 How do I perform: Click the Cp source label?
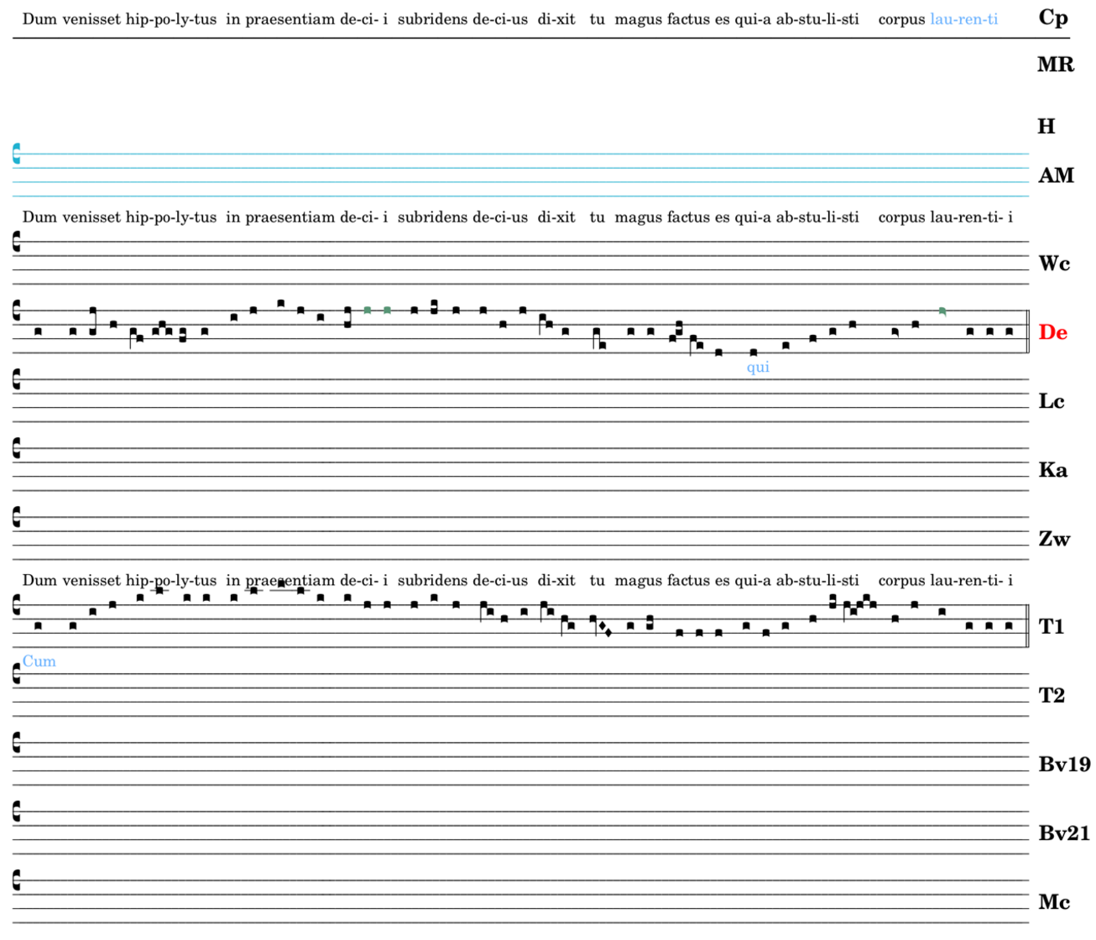1052,18
